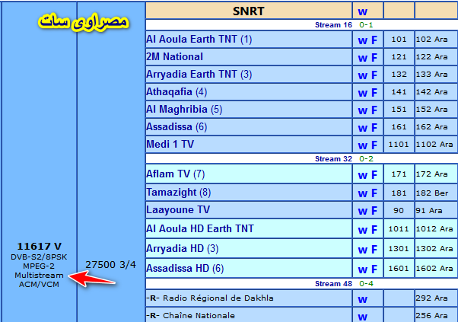Image resolution: width=458 pixels, height=322 pixels.
Task: Click the w link in the SNRT header row
Action: [x=362, y=11]
